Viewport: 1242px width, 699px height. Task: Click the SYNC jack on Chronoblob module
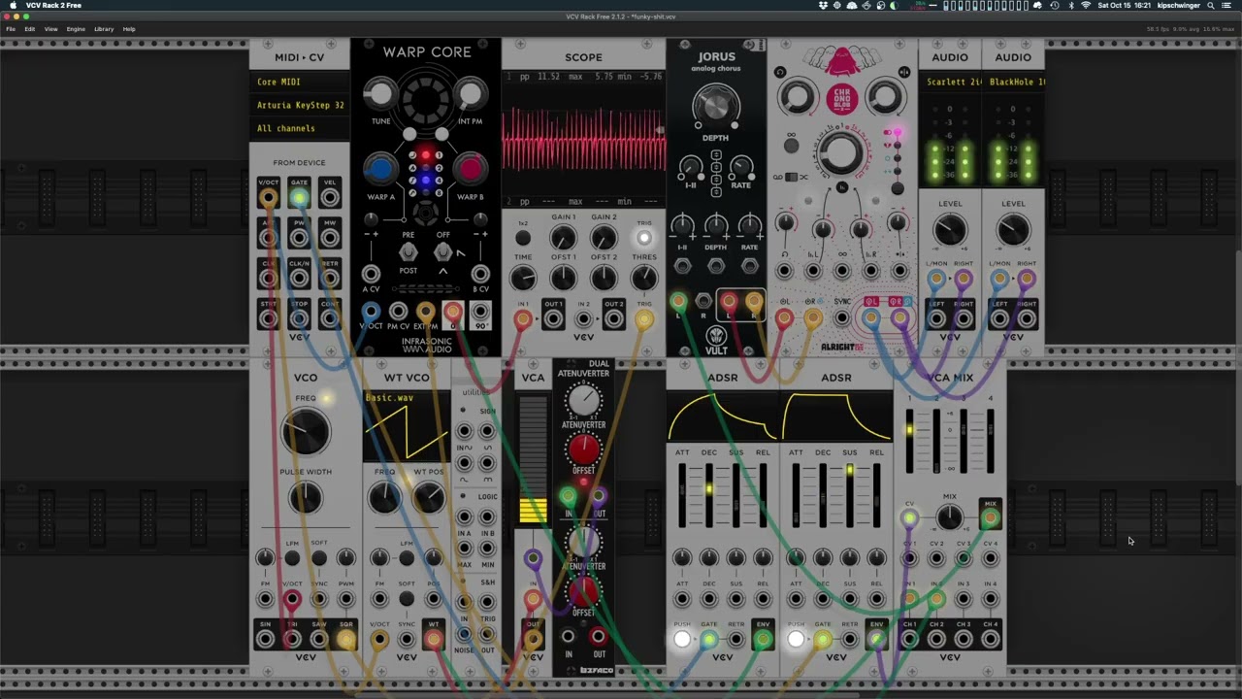(x=841, y=317)
